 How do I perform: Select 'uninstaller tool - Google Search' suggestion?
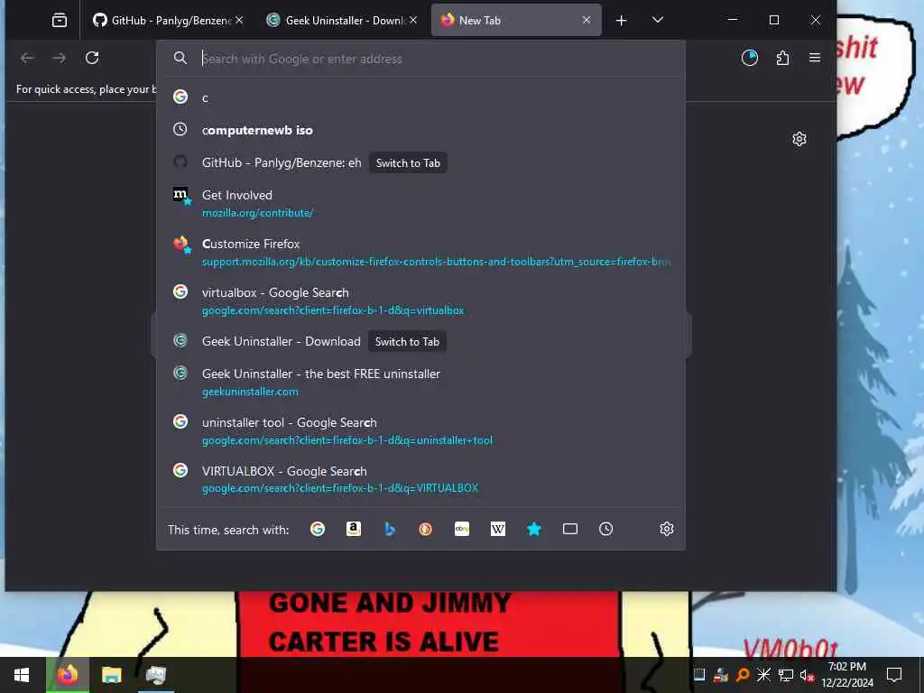290,422
